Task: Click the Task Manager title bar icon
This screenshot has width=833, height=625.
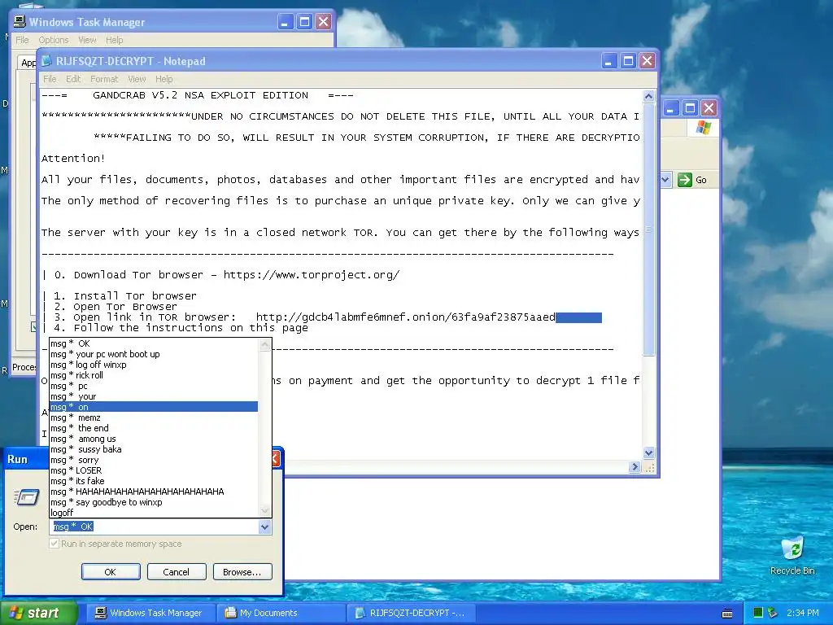Action: coord(20,22)
